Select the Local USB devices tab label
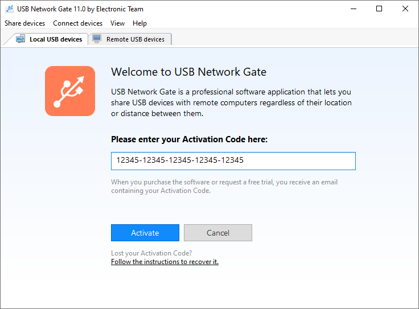 [56, 39]
